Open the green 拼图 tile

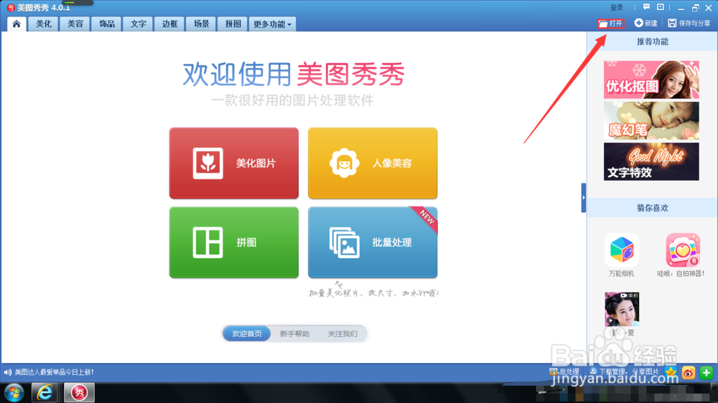[234, 242]
